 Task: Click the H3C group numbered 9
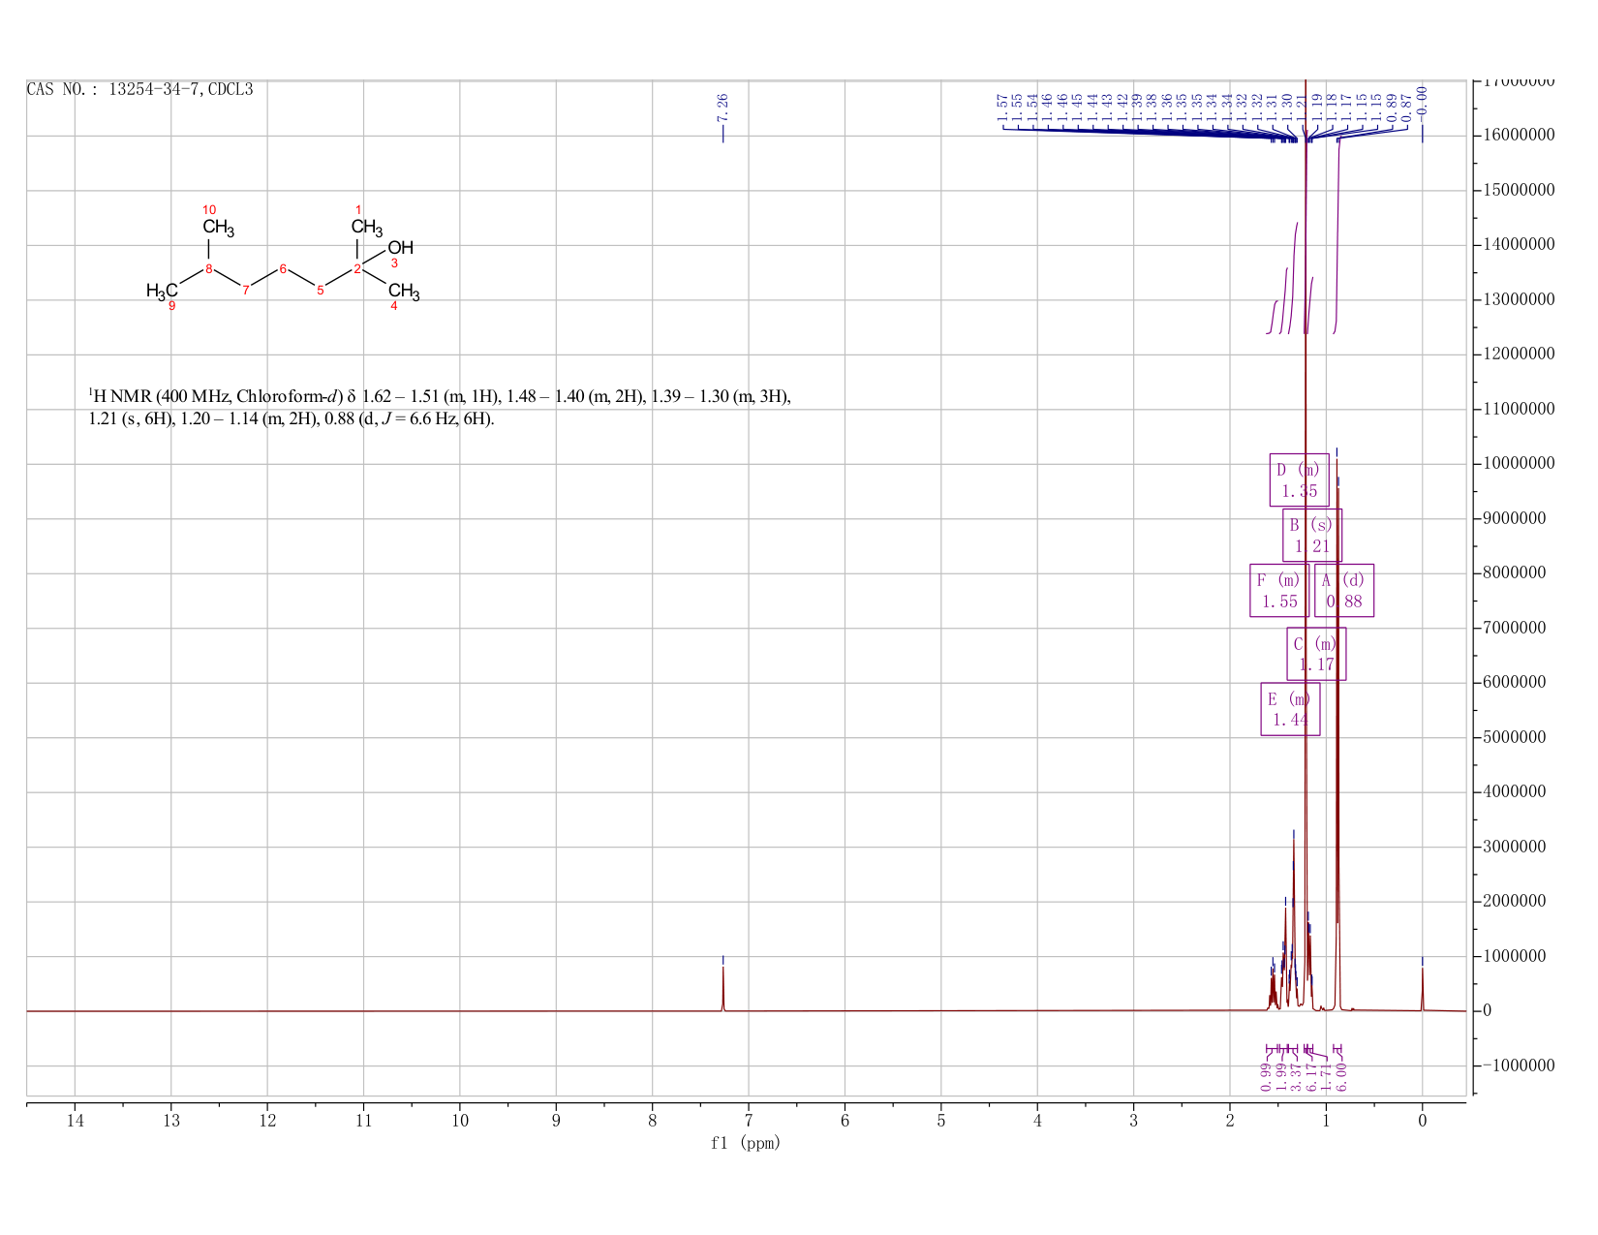162,292
